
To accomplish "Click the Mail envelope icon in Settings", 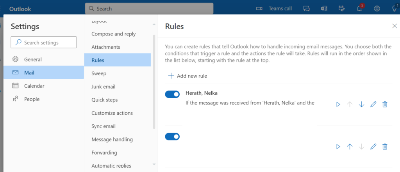I will (x=15, y=73).
